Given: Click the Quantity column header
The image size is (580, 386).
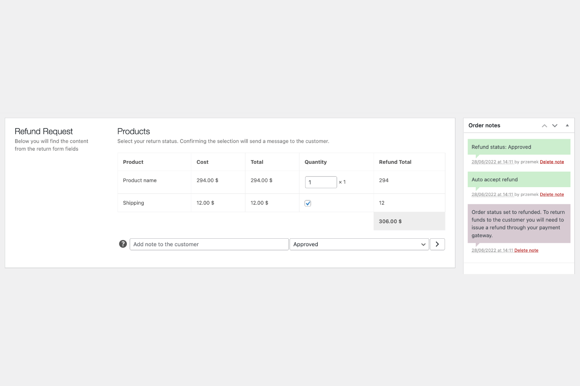Looking at the screenshot, I should point(315,162).
